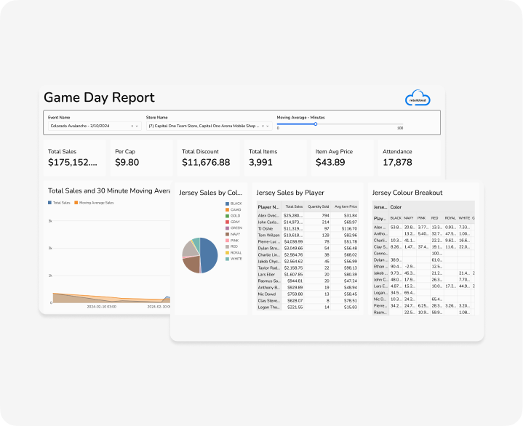Click the blue Total Sales legend marker

coord(49,203)
